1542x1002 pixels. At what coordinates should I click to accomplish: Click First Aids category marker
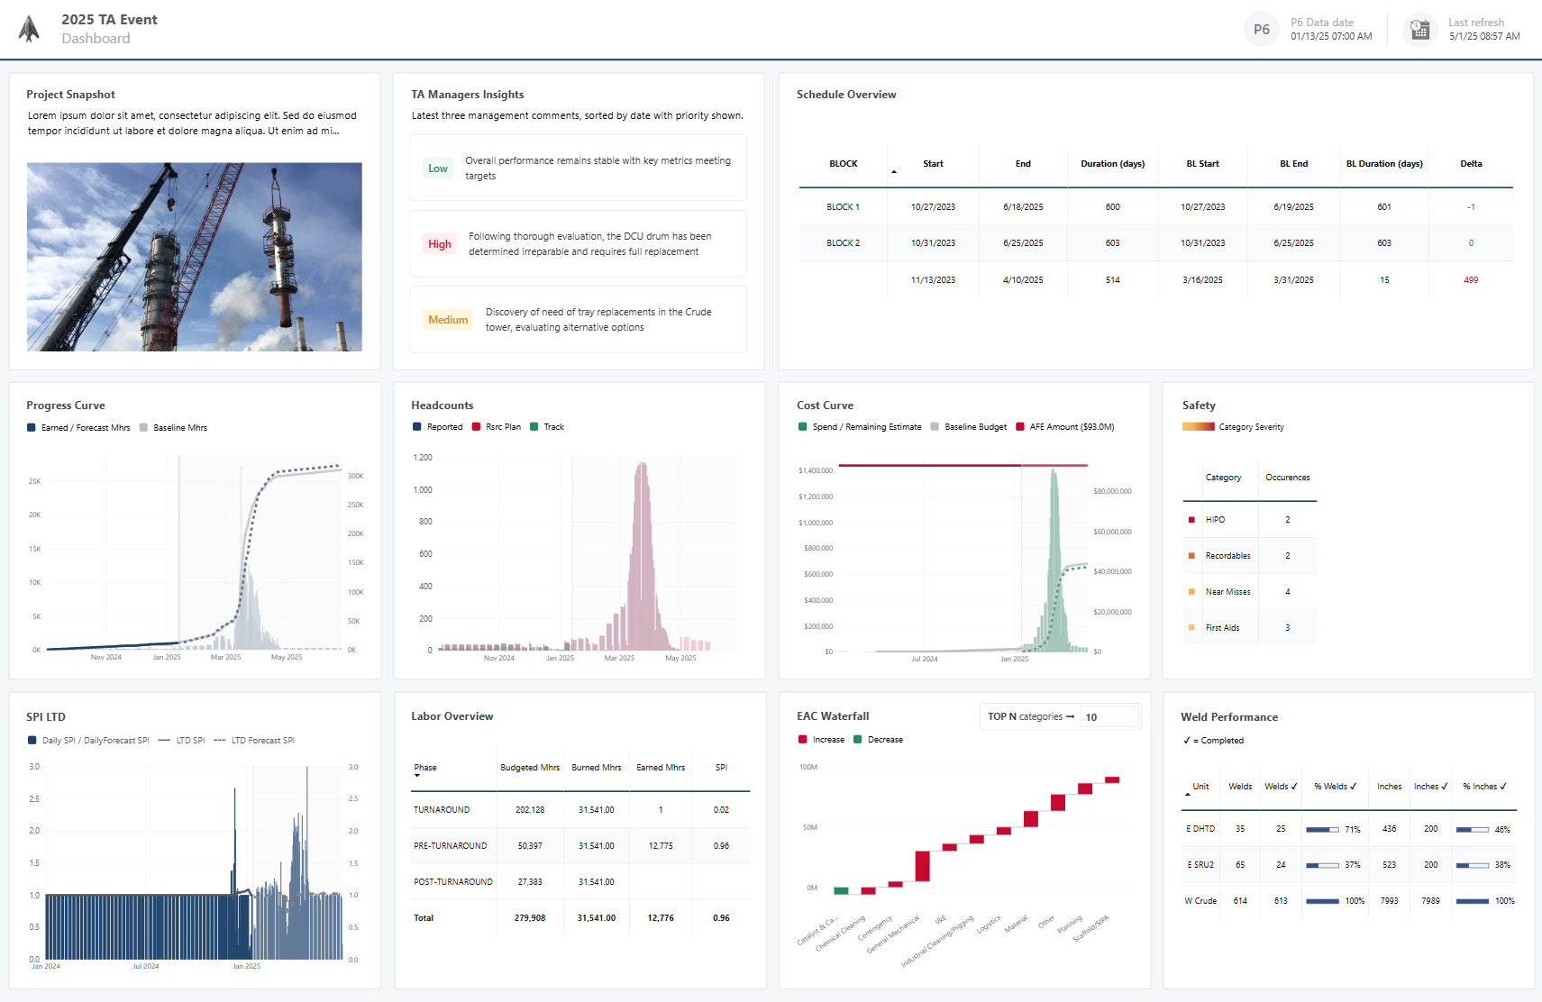pyautogui.click(x=1191, y=628)
